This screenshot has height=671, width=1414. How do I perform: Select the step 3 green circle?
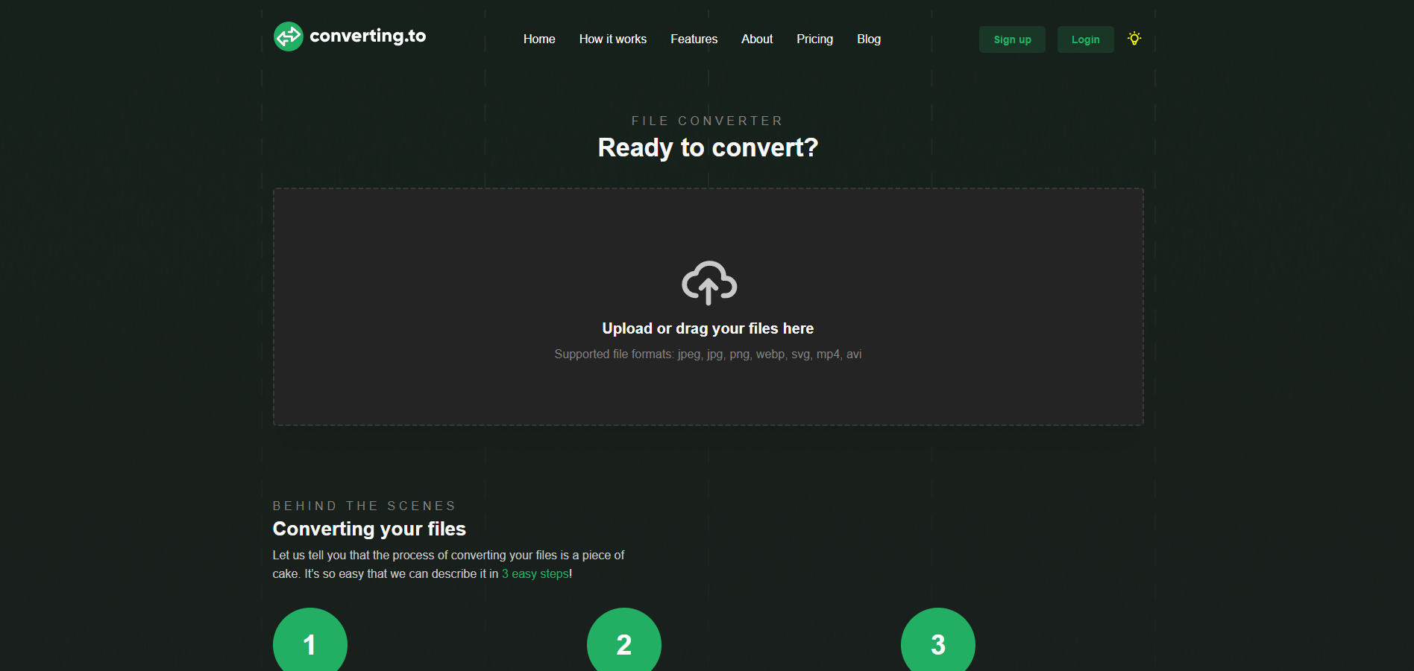pyautogui.click(x=937, y=642)
